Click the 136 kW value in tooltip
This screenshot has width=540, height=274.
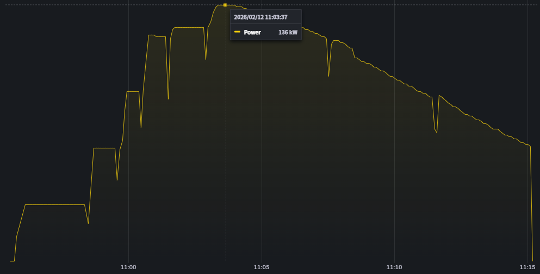coord(288,33)
